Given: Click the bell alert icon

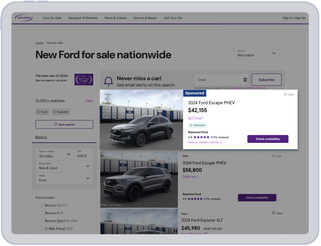Looking at the screenshot, I should pyautogui.click(x=109, y=81).
